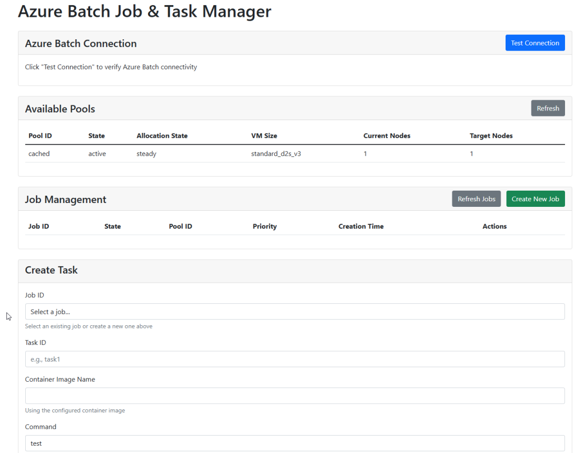This screenshot has width=574, height=453.
Task: Click the Azure Batch Job & Task Manager title
Action: pyautogui.click(x=145, y=11)
